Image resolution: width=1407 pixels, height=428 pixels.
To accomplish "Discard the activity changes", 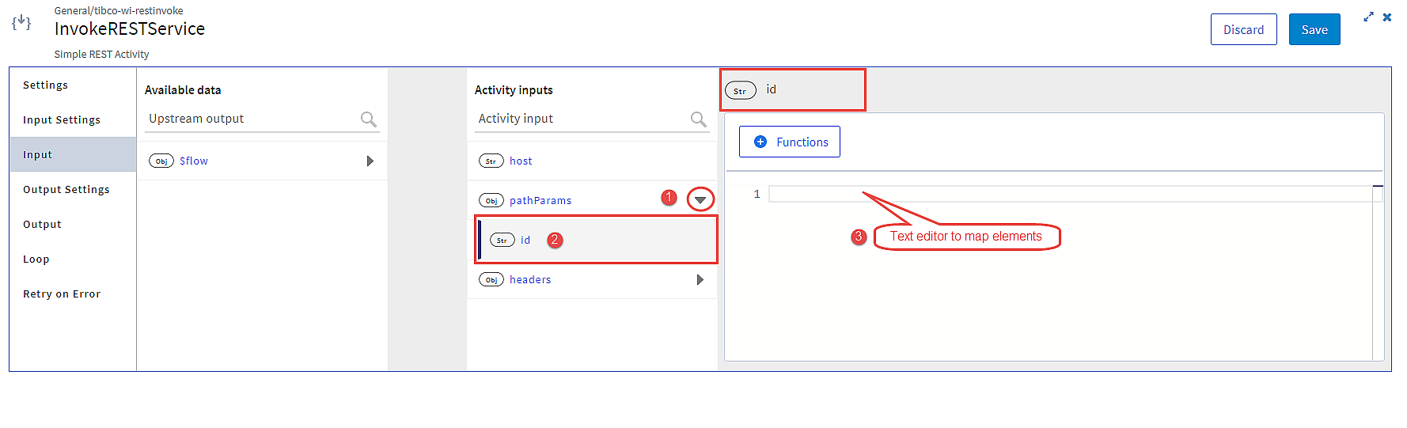I will (x=1243, y=29).
